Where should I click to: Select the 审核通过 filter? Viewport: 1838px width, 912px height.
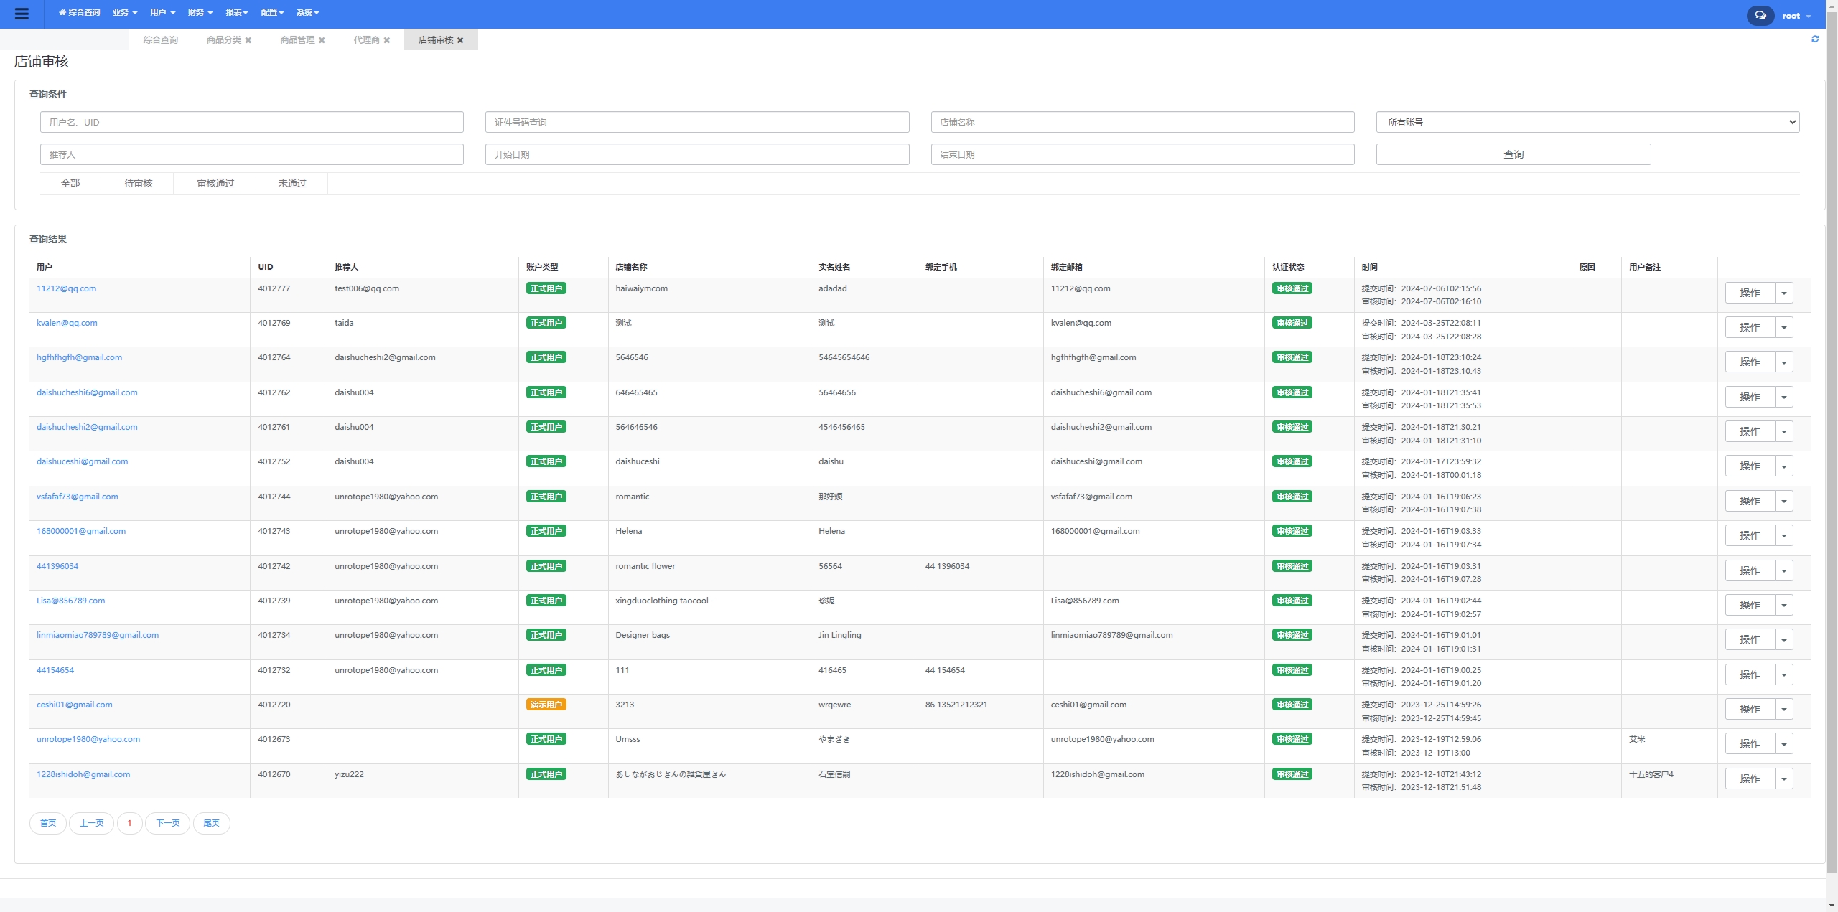click(x=215, y=183)
